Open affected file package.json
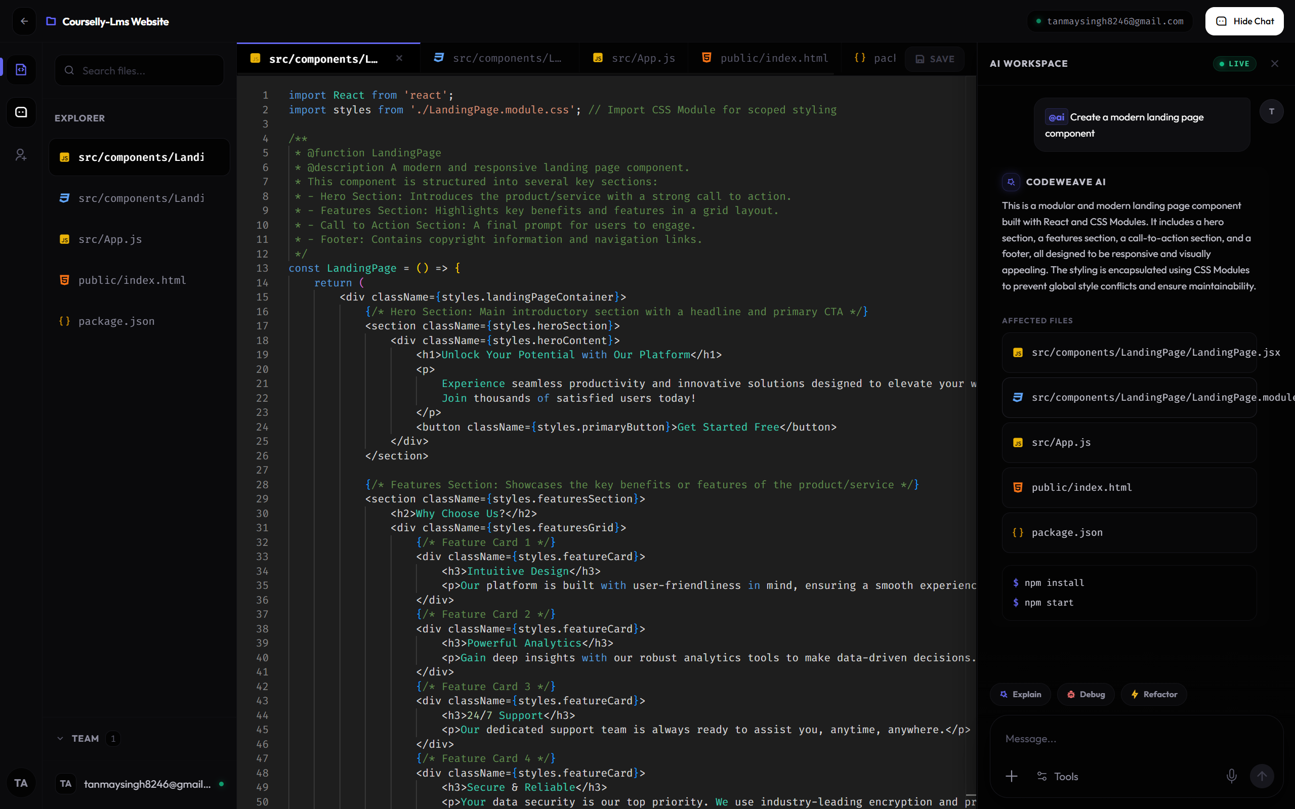The width and height of the screenshot is (1295, 809). click(1129, 532)
